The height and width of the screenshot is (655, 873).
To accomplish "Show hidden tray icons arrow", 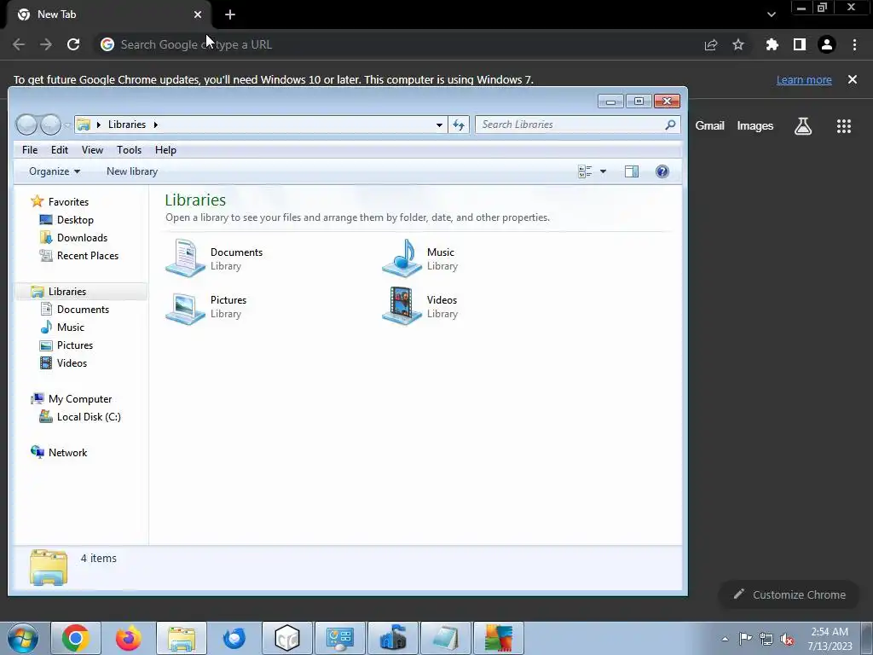I will [x=725, y=639].
